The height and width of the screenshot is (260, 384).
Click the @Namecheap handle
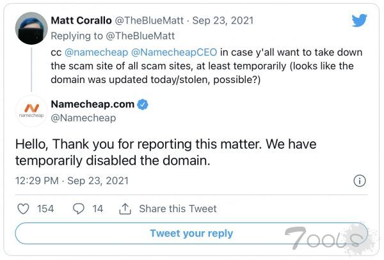click(x=83, y=118)
